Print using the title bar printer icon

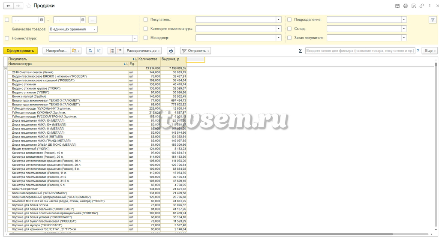click(x=406, y=6)
